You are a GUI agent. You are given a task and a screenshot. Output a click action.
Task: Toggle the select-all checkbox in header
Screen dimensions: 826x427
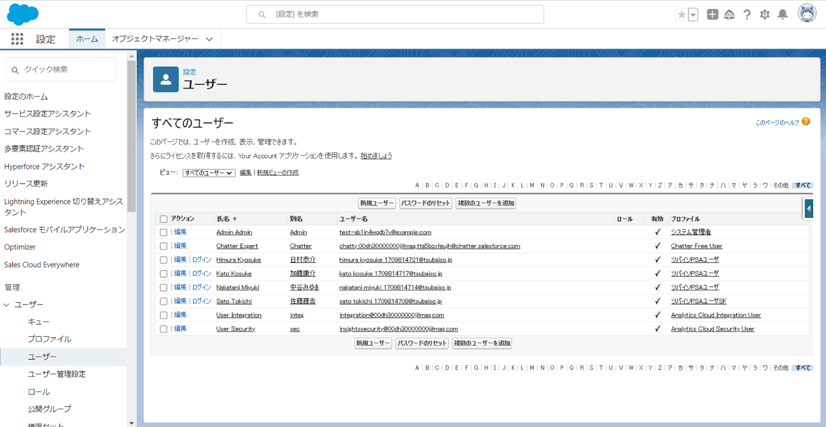[x=164, y=219]
